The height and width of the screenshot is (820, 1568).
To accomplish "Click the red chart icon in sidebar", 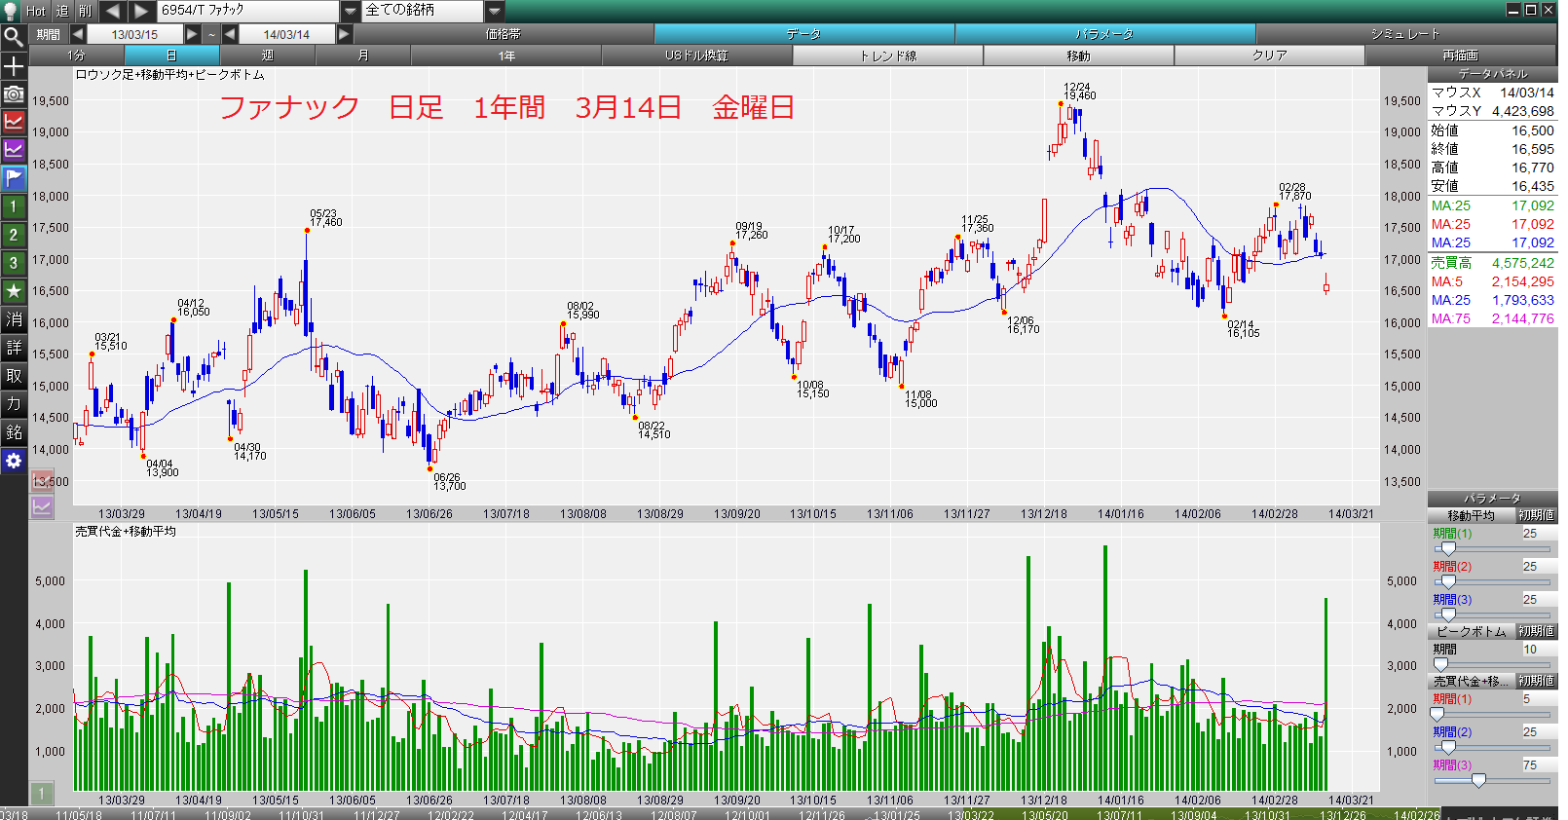I will pyautogui.click(x=14, y=122).
